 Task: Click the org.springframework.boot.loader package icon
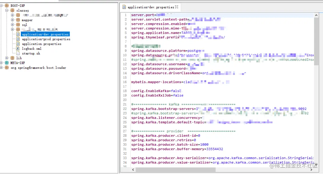coord(6,67)
